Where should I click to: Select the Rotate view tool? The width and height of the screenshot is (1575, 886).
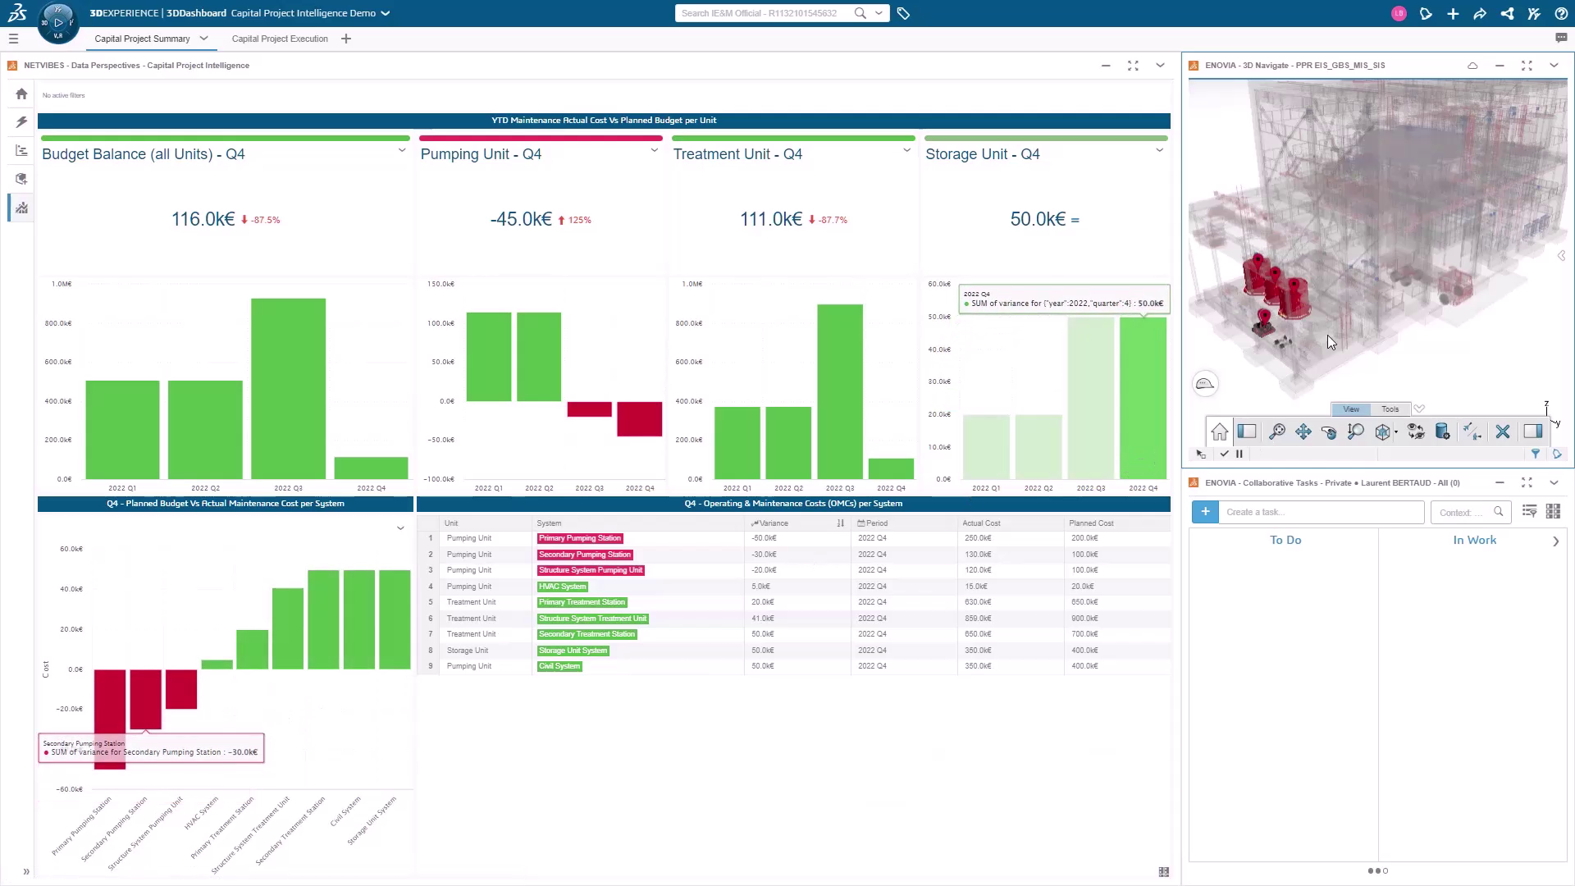[1330, 432]
